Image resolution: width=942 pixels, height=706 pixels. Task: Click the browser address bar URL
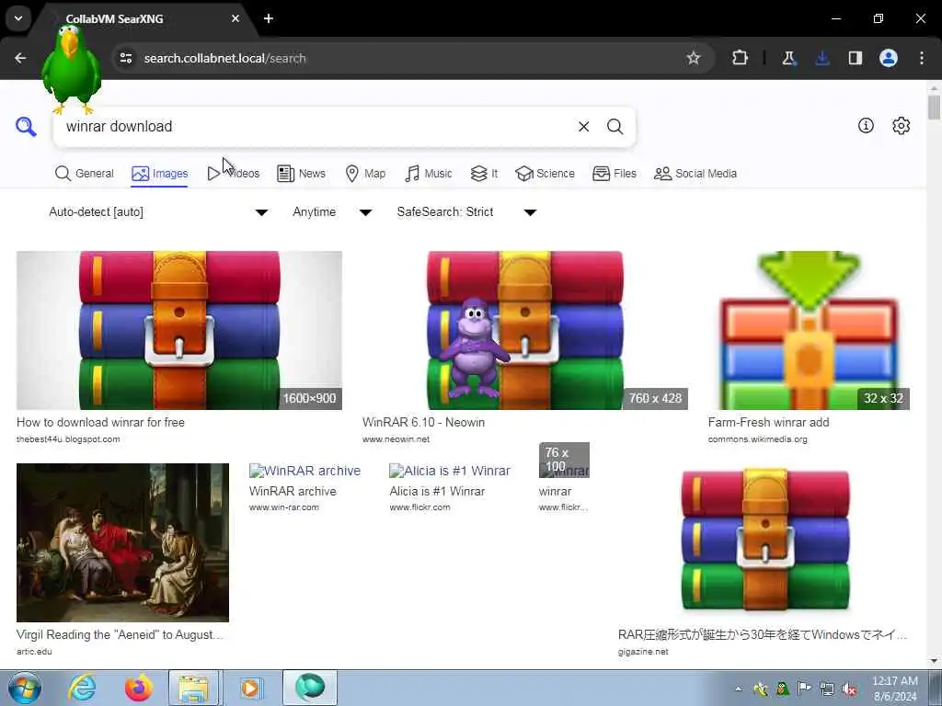tap(224, 58)
